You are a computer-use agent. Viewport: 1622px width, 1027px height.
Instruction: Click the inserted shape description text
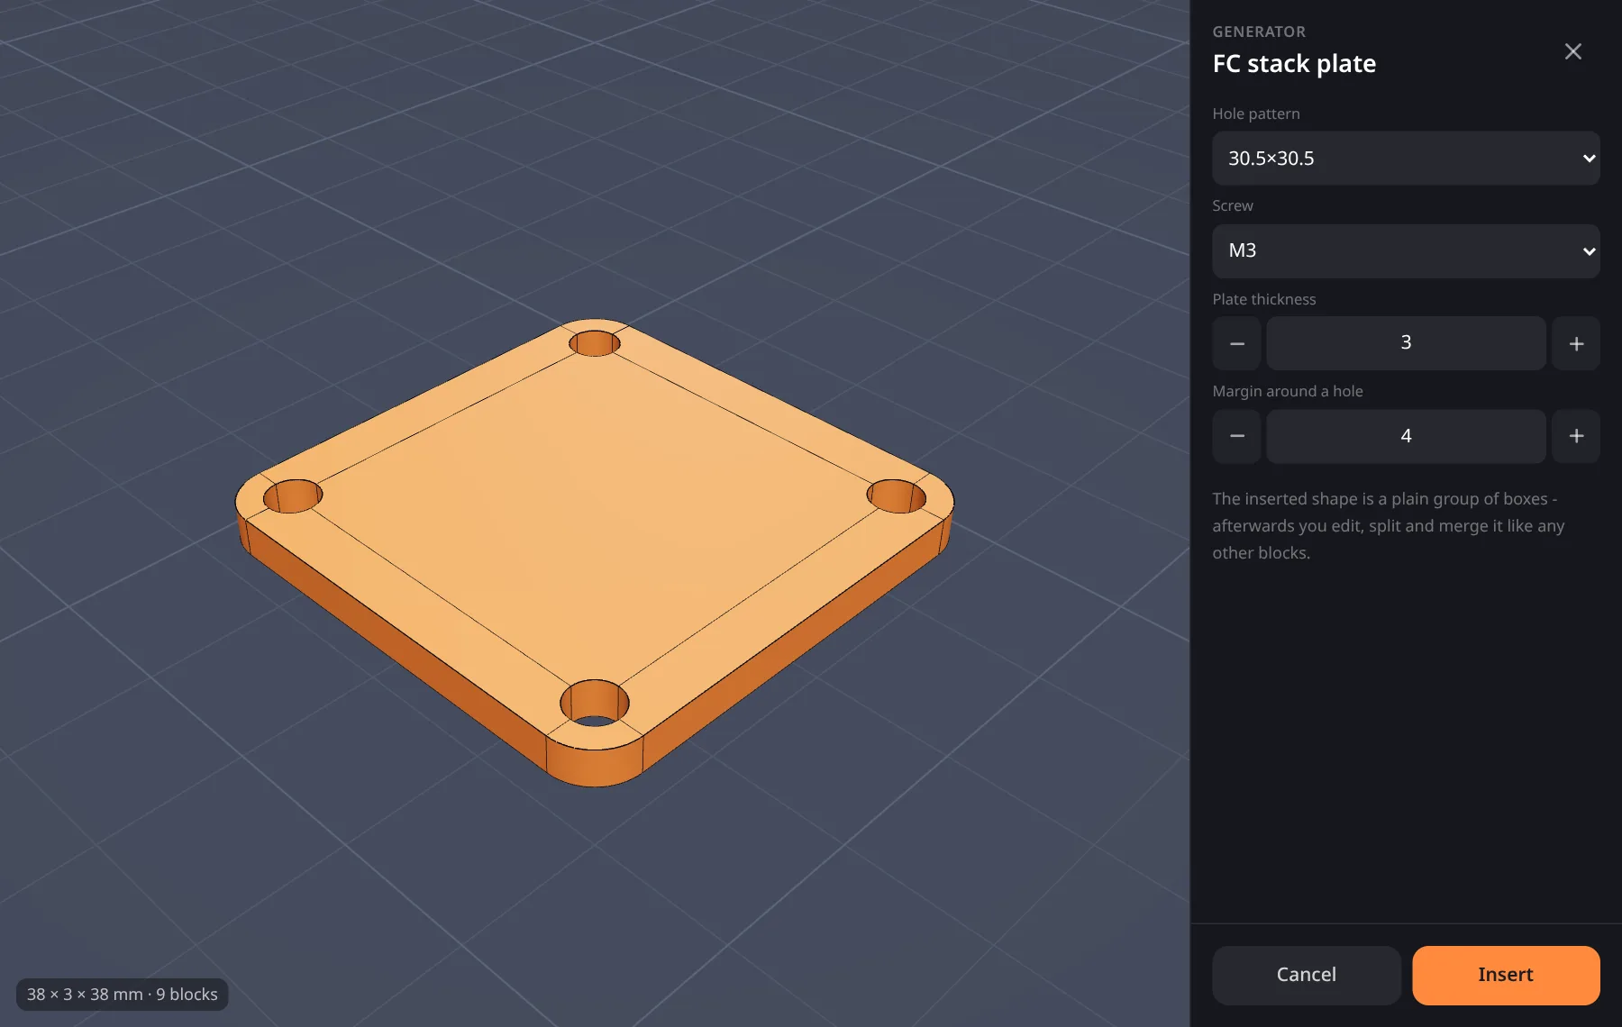click(1388, 526)
